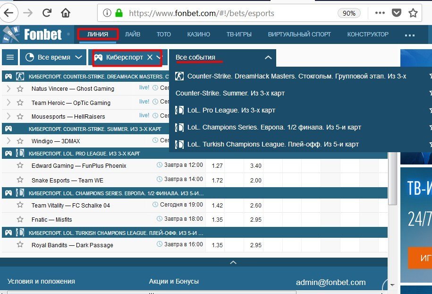
Task: Open the ТВ-ИГРЫ tab
Action: (x=239, y=35)
